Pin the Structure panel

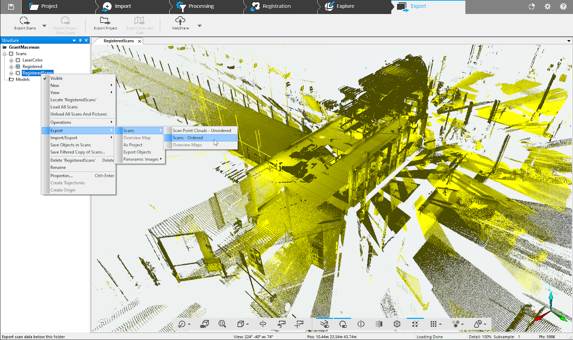tap(80, 40)
